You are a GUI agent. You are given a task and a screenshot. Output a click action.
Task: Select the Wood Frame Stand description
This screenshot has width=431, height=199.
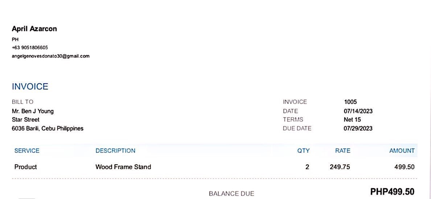tap(123, 167)
